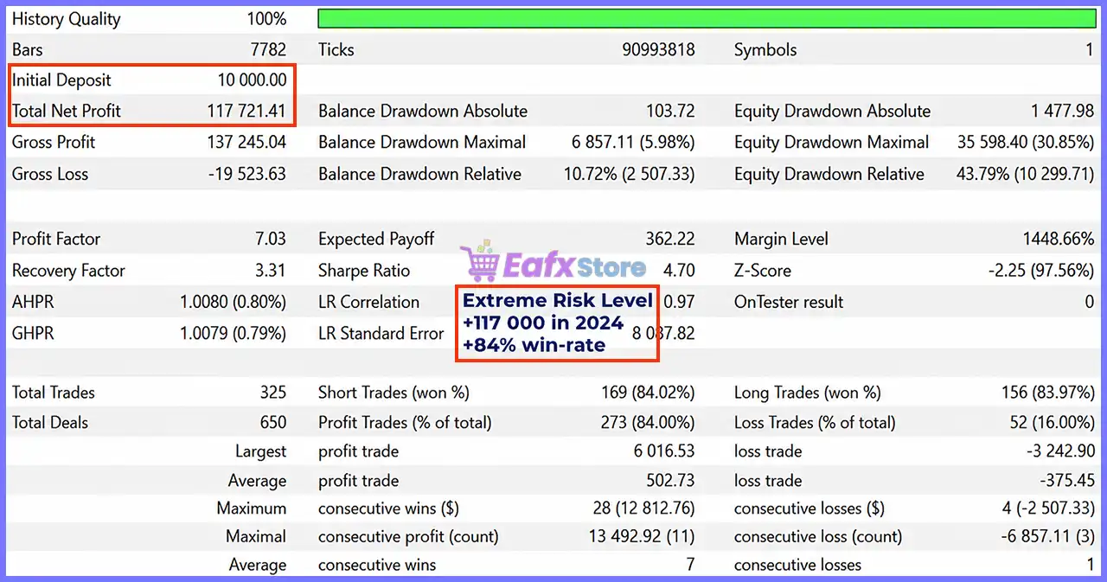
Task: Select Initial Deposit value 10 000.00
Action: [252, 80]
